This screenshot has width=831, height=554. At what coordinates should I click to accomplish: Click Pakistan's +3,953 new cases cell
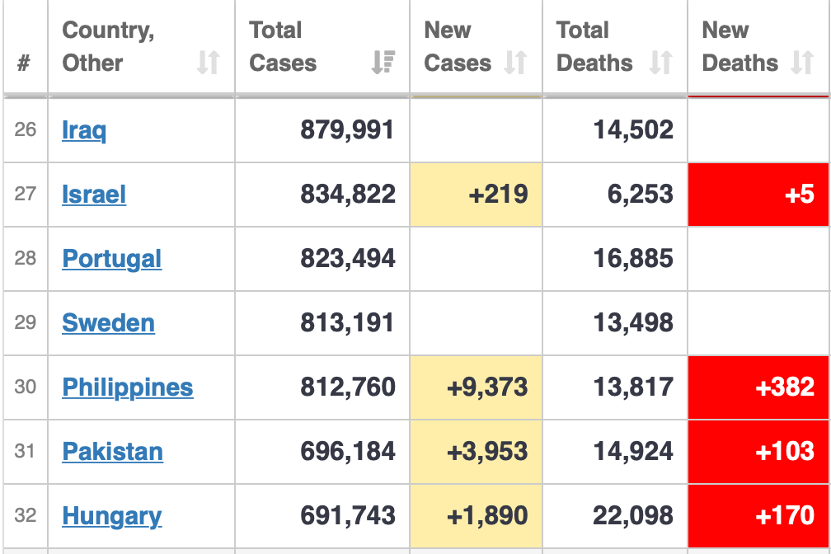click(x=476, y=452)
